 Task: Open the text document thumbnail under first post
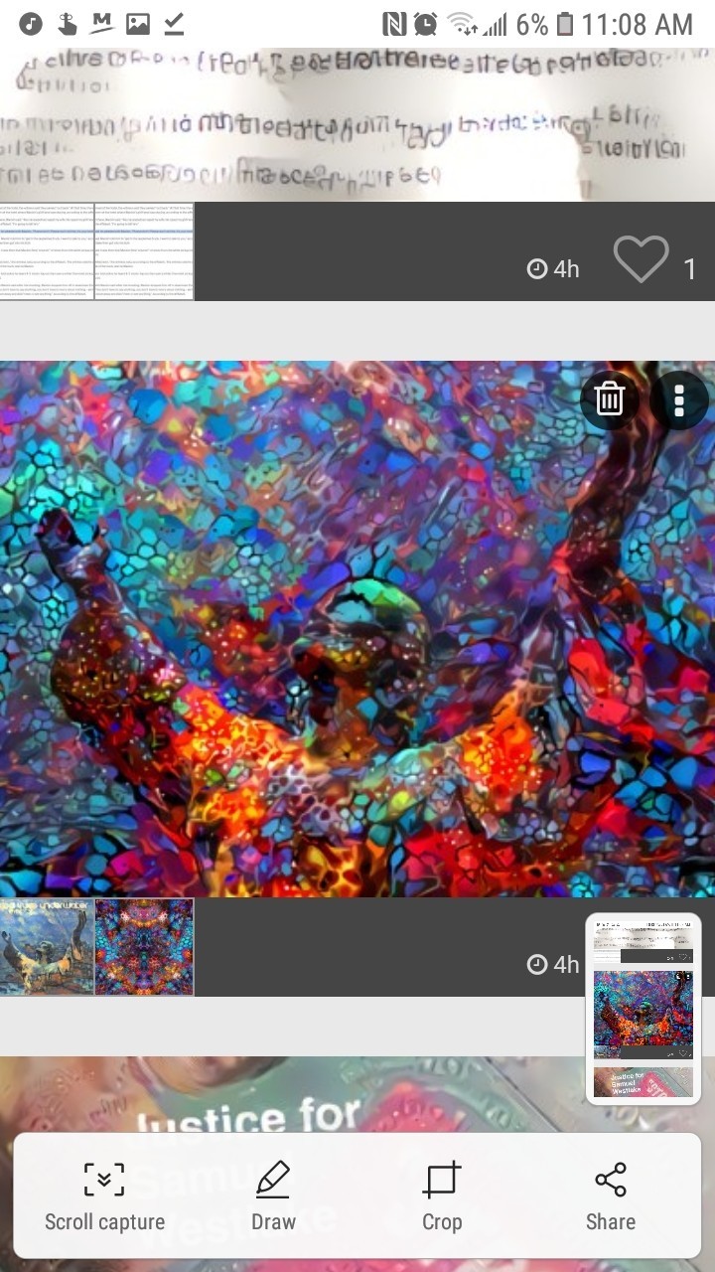96,251
